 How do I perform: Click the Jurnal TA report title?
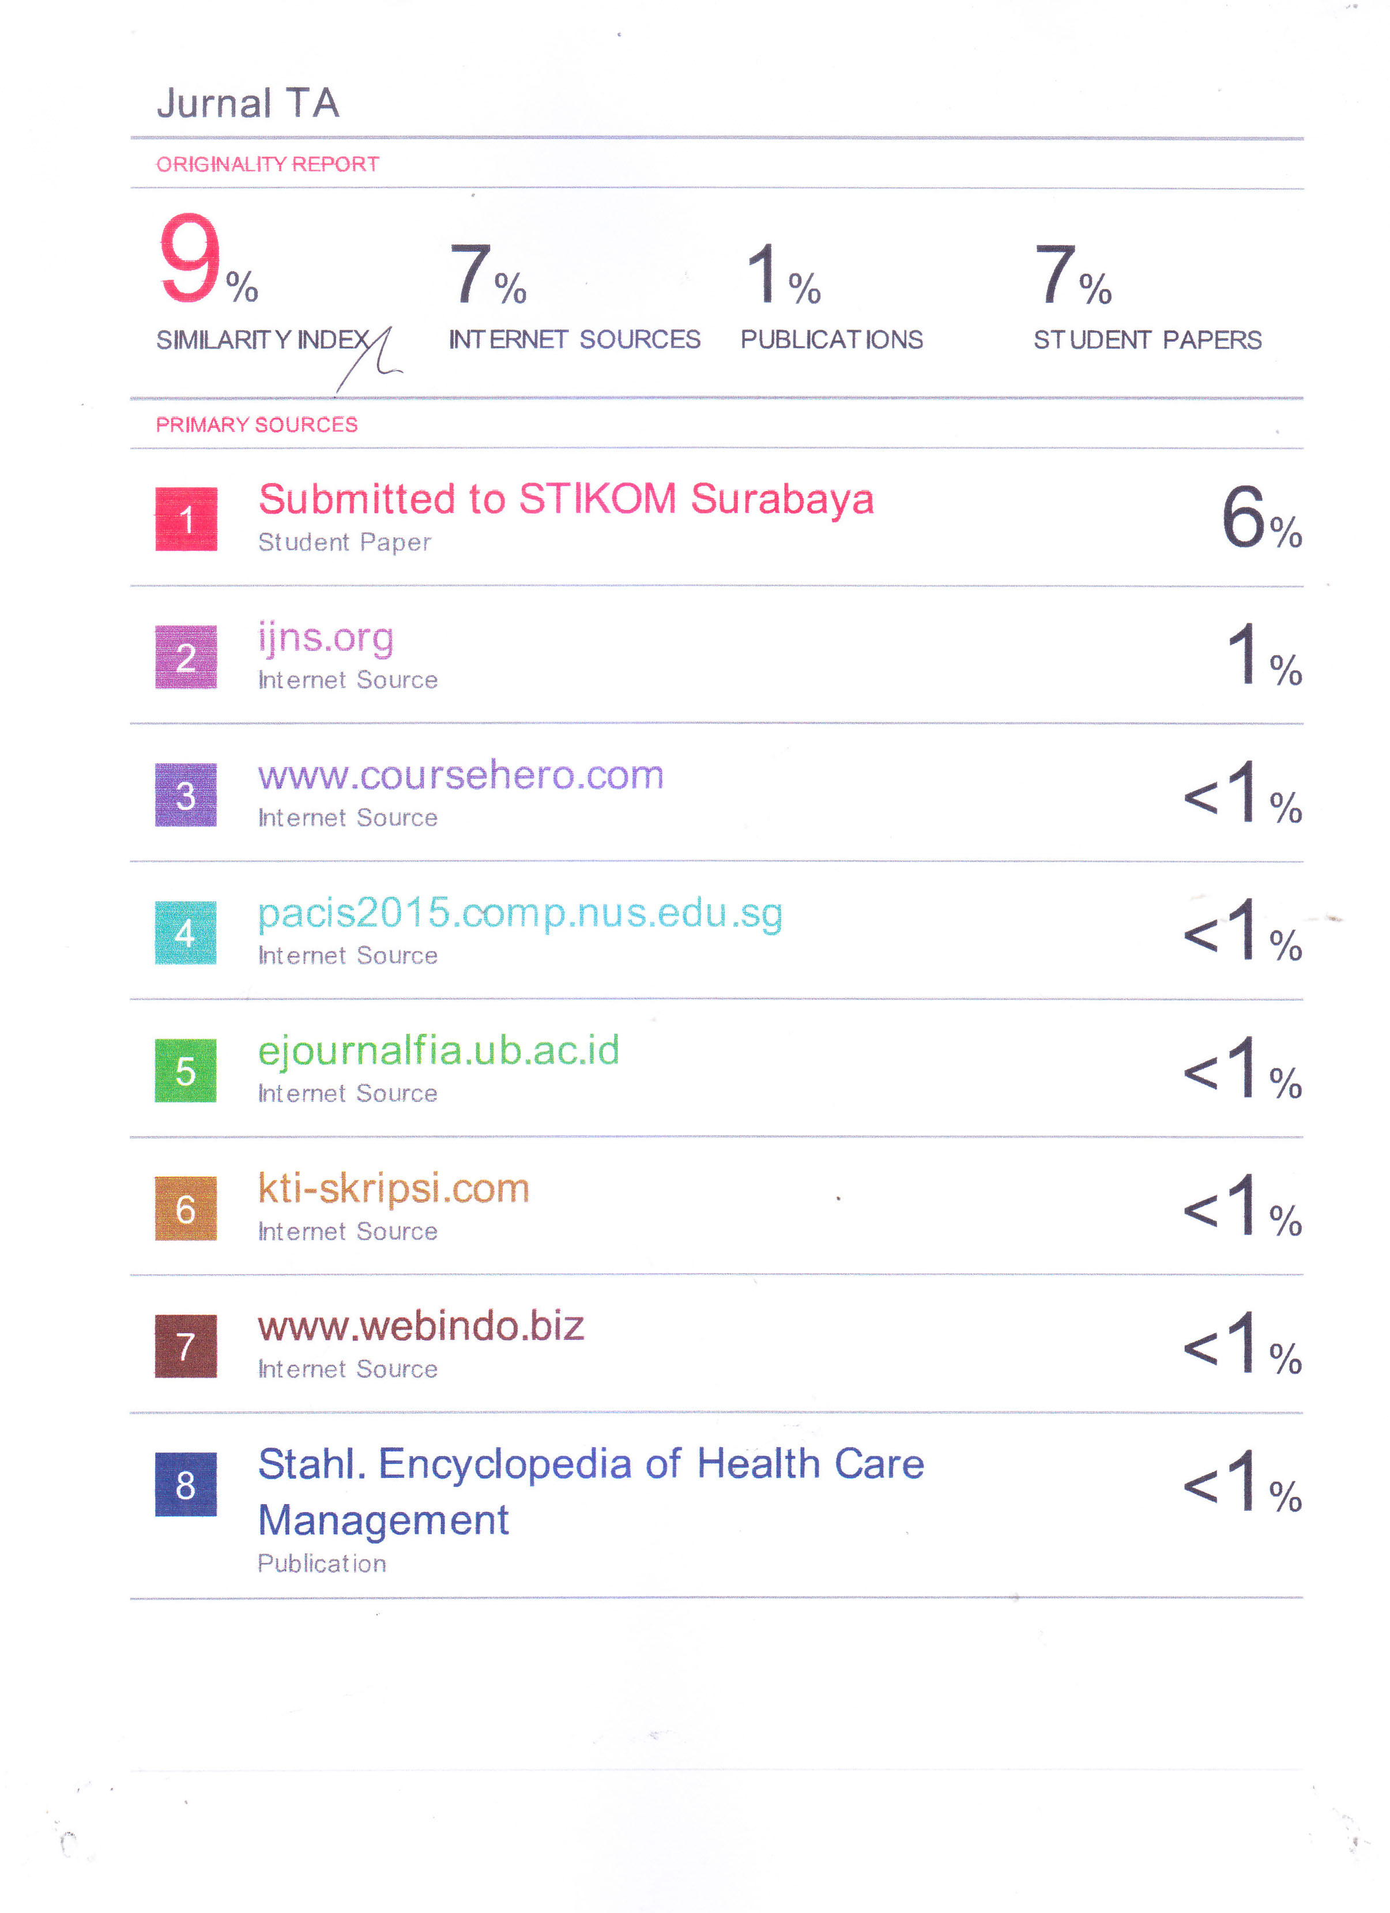[x=248, y=104]
